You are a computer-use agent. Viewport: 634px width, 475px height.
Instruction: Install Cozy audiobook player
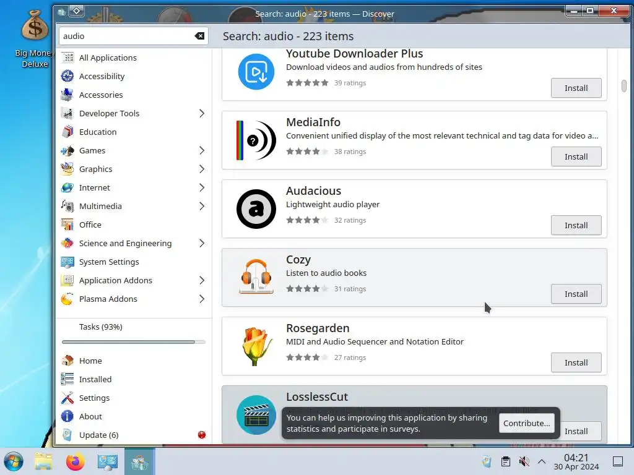pos(576,294)
